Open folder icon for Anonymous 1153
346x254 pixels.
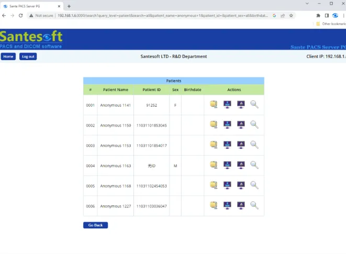tap(214, 145)
